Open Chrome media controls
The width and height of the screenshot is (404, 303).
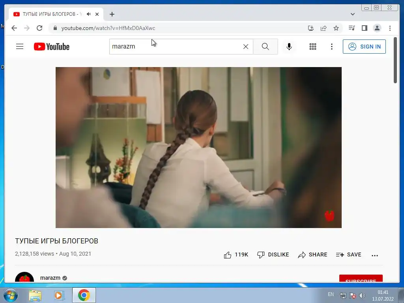(352, 28)
